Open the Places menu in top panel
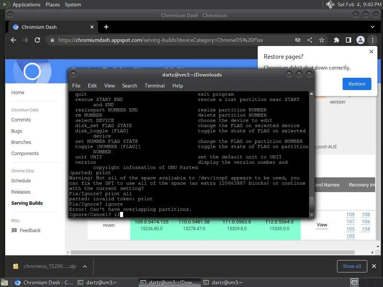 (52, 4)
